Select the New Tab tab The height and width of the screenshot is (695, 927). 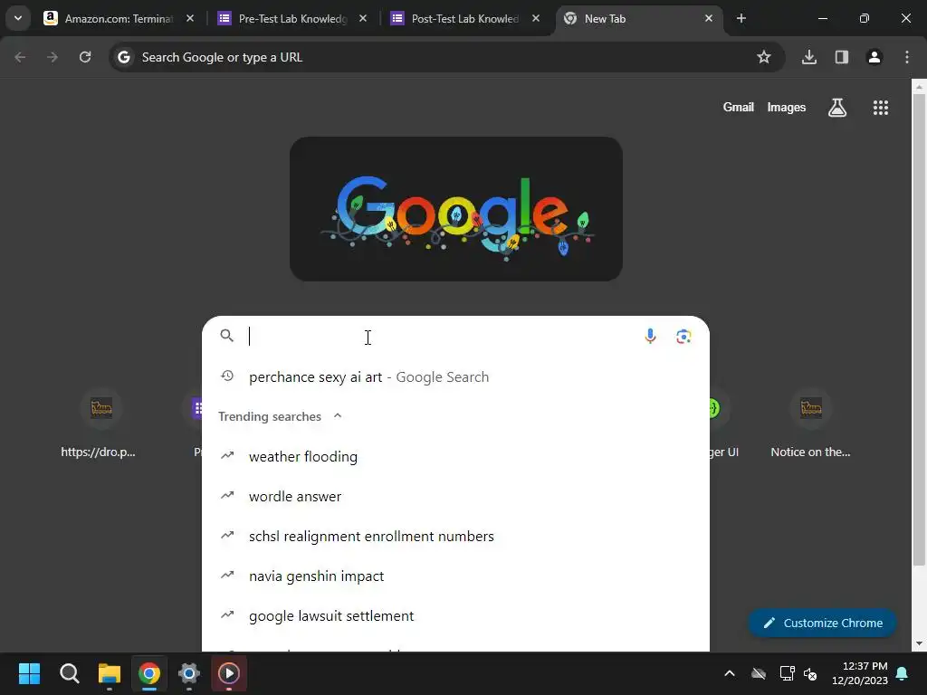[x=637, y=18]
